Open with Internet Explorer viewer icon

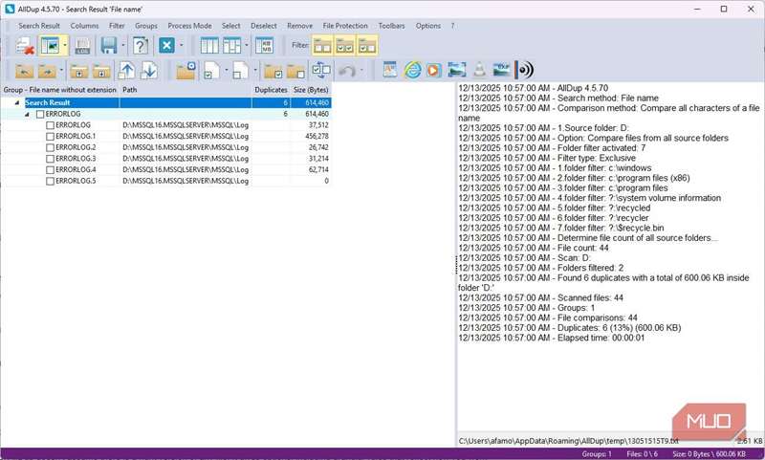[x=412, y=70]
